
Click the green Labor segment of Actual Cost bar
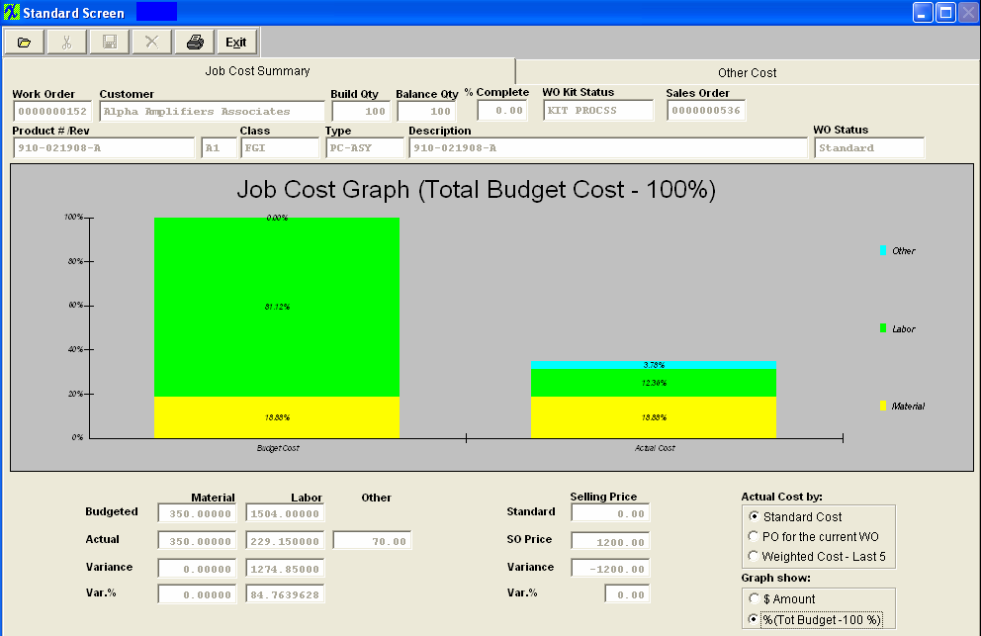pyautogui.click(x=653, y=383)
